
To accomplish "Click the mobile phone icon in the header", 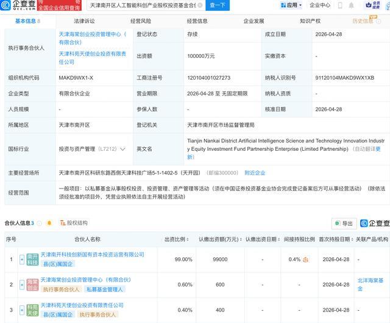I will pos(340,5).
